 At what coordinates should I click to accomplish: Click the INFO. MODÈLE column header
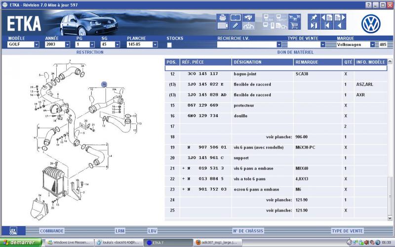coord(371,62)
